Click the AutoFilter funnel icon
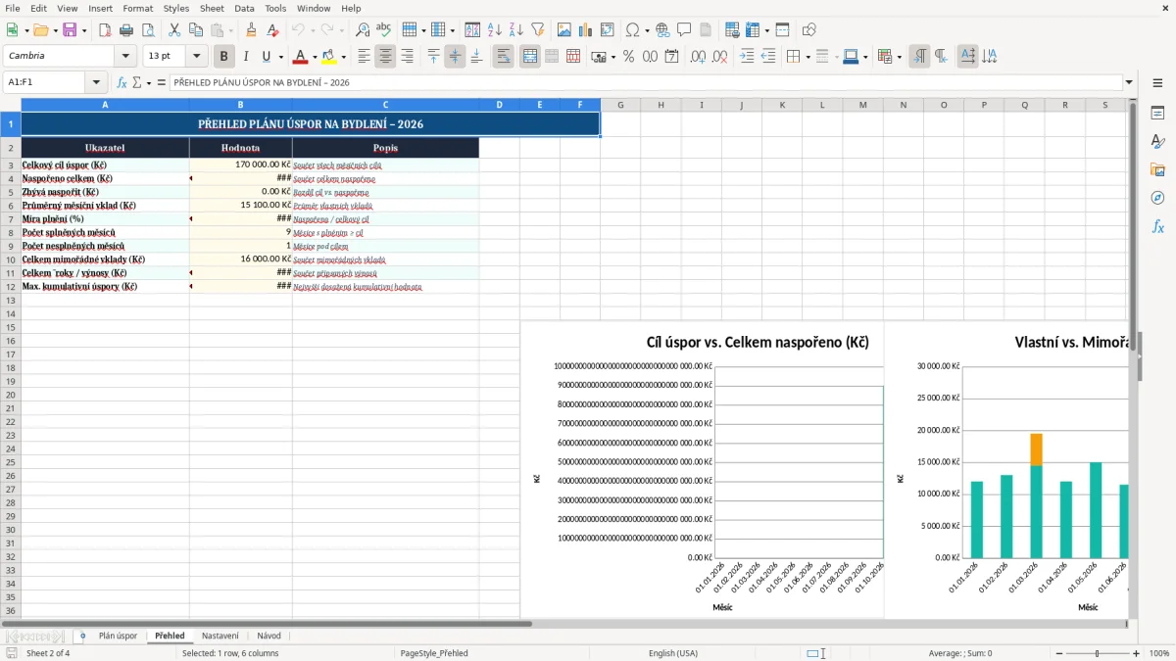 [537, 30]
